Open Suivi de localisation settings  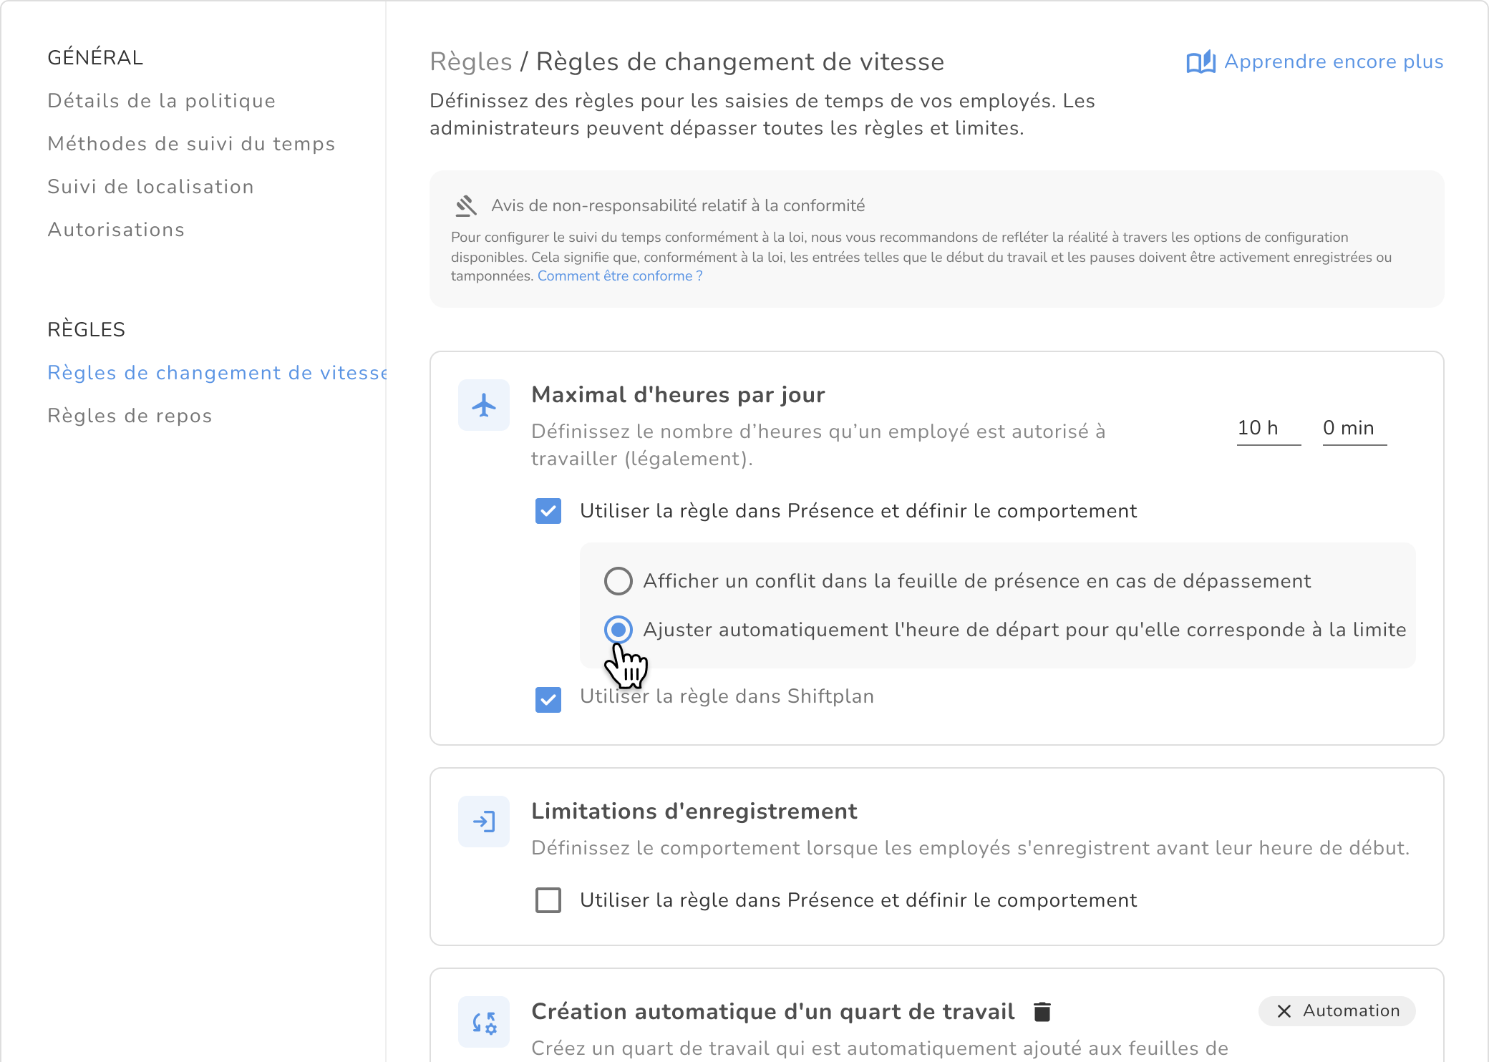point(150,187)
